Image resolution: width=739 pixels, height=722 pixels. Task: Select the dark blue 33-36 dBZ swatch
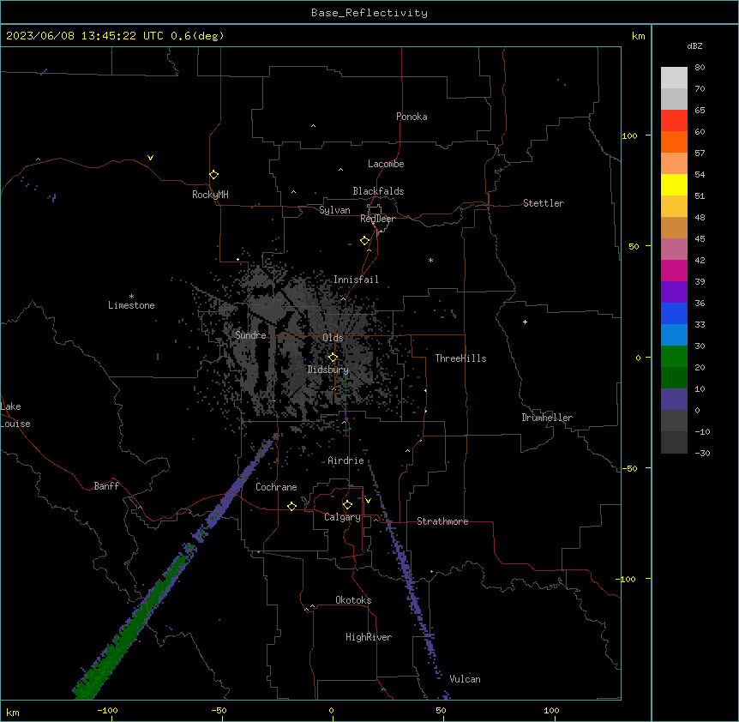(x=674, y=313)
